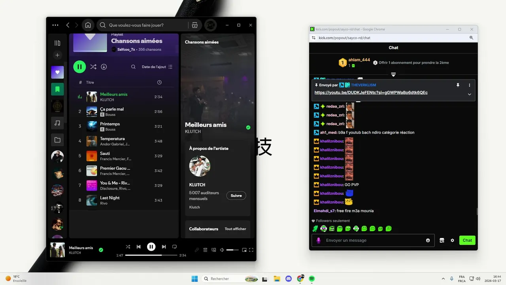Open the KLUTCH artist picture
This screenshot has height=285, width=506.
(200, 166)
